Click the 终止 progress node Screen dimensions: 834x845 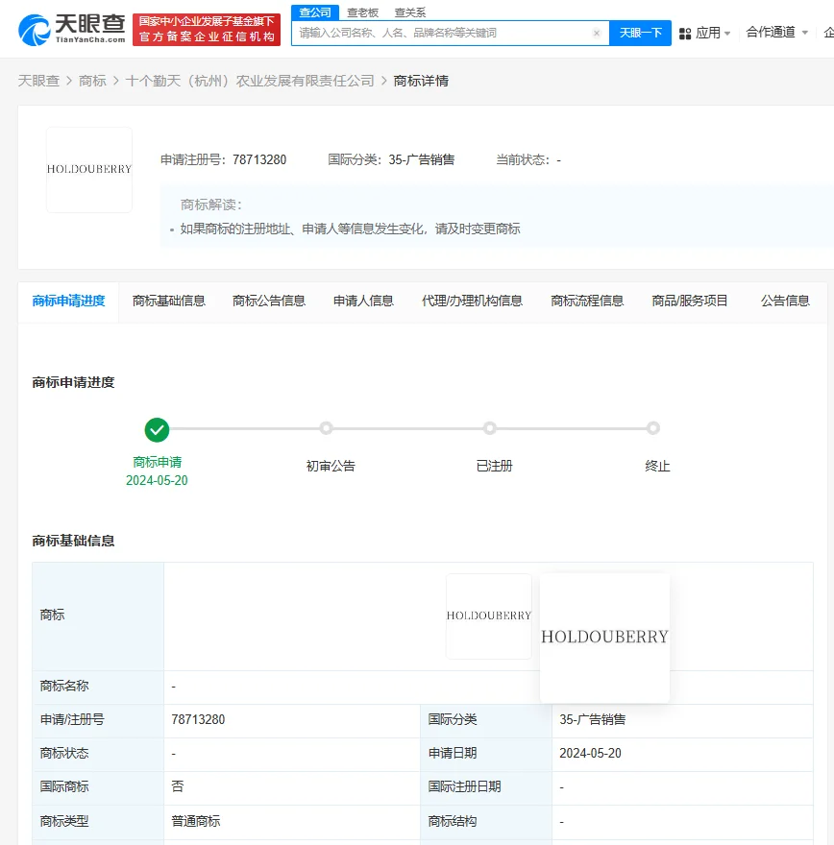pos(653,428)
